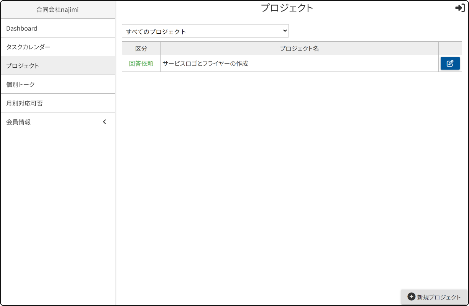Click the 区分 column header
The width and height of the screenshot is (469, 306).
click(x=141, y=49)
